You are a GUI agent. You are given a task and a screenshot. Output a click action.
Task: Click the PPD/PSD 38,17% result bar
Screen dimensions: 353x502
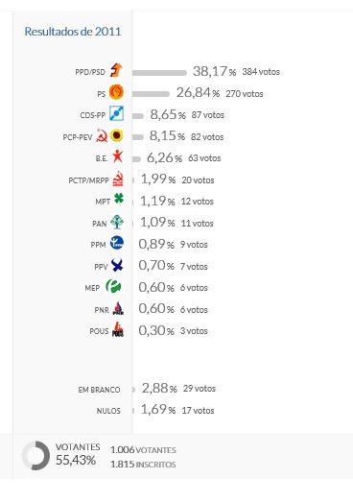click(159, 73)
